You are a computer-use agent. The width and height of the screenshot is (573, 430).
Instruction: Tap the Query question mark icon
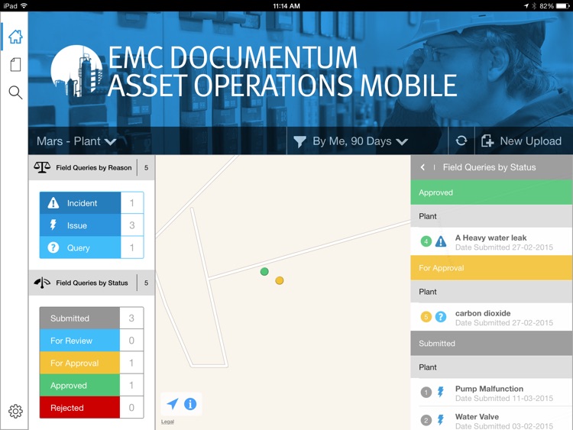[53, 247]
